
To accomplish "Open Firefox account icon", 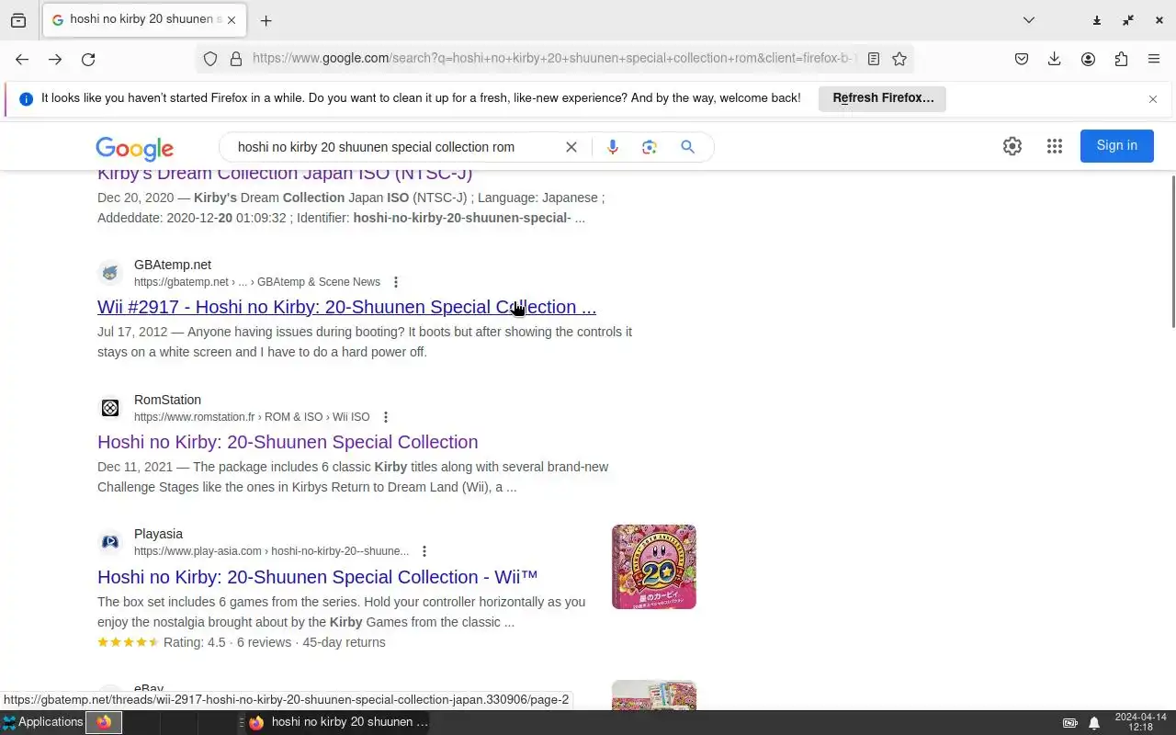I will (x=1088, y=59).
